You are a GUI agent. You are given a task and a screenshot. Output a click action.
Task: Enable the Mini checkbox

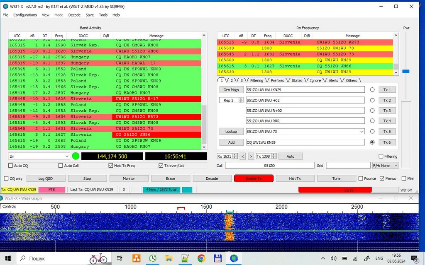(404, 178)
